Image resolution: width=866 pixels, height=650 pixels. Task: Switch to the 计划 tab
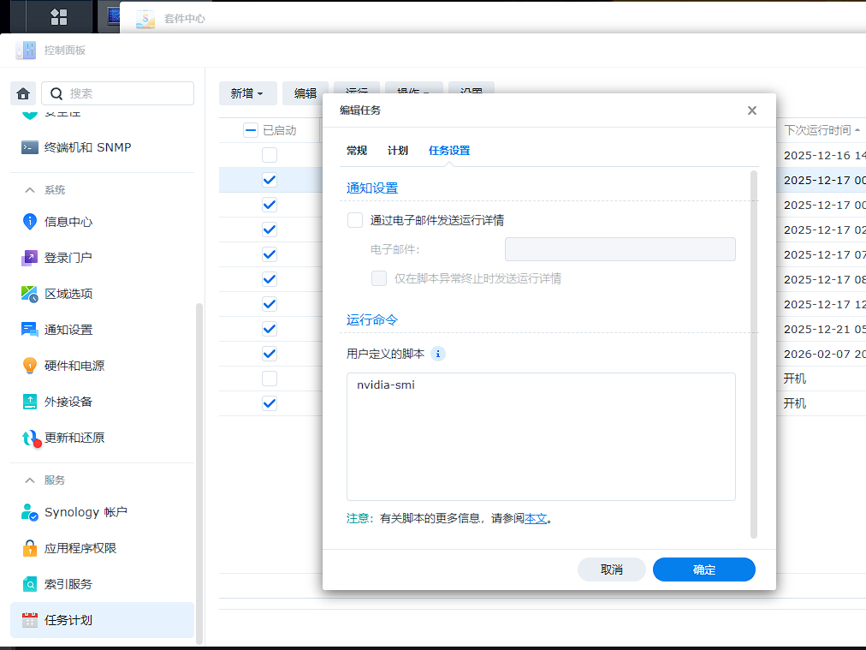point(398,151)
